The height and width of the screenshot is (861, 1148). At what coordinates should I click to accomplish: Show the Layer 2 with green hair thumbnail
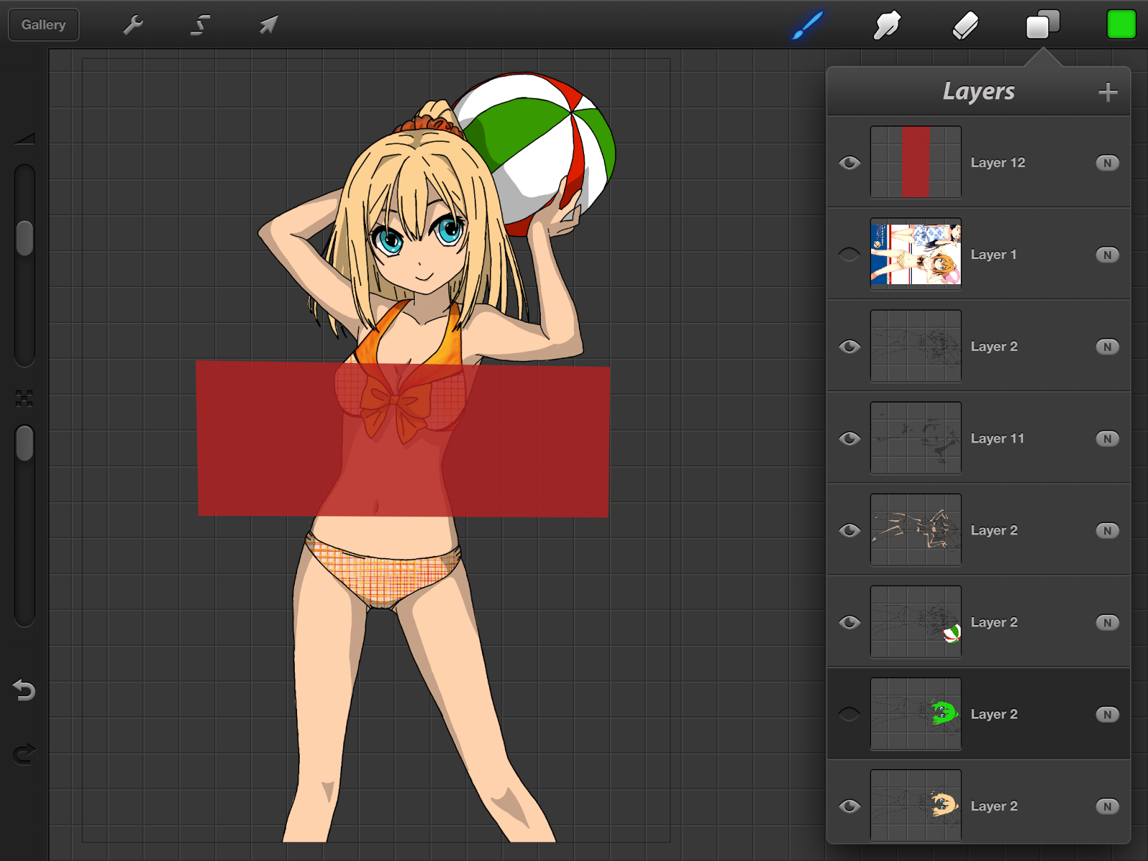point(850,714)
